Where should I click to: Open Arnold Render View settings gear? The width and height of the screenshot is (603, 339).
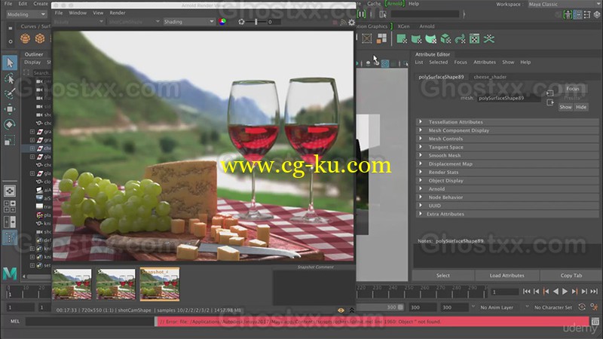[x=351, y=23]
